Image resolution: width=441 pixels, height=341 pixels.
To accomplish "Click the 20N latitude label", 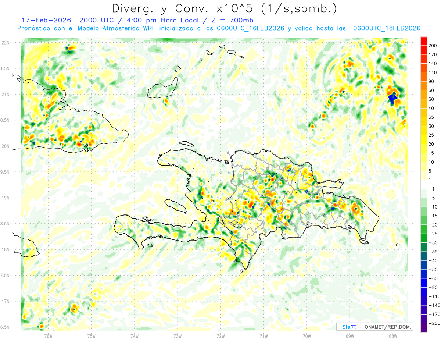I will pos(6,146).
